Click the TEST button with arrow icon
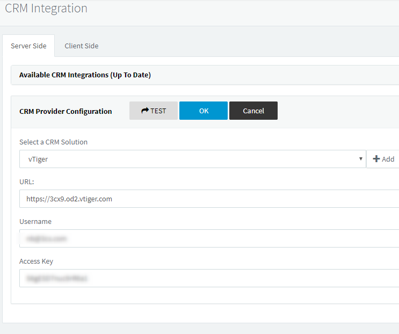 (154, 111)
